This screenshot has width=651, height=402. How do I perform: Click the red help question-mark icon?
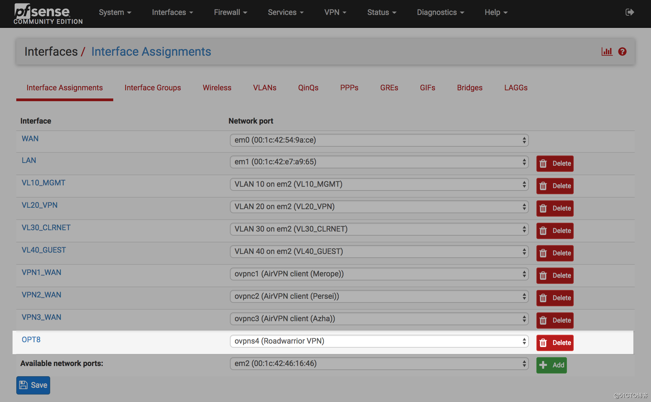click(622, 52)
